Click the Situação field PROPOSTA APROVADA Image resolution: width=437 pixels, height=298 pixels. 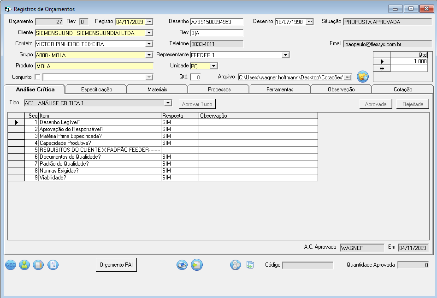pyautogui.click(x=387, y=22)
